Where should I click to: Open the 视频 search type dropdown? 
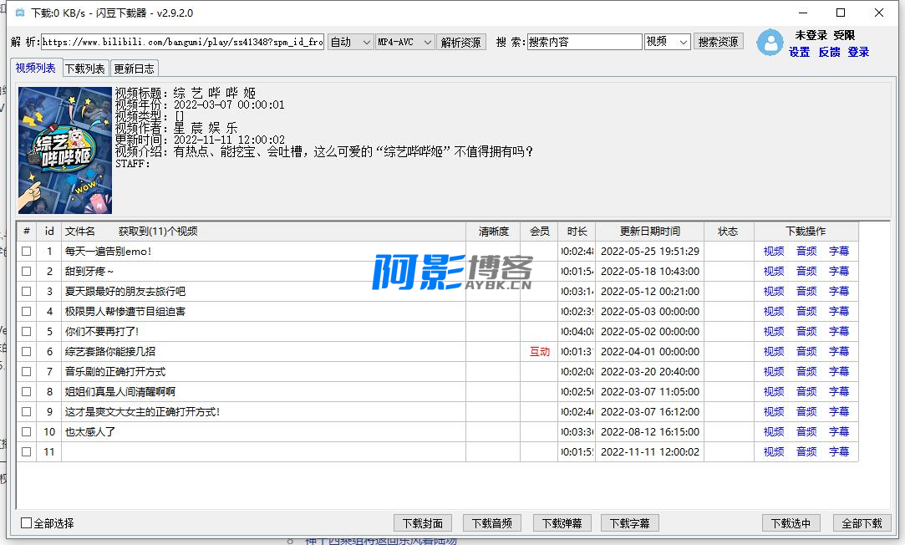[667, 42]
